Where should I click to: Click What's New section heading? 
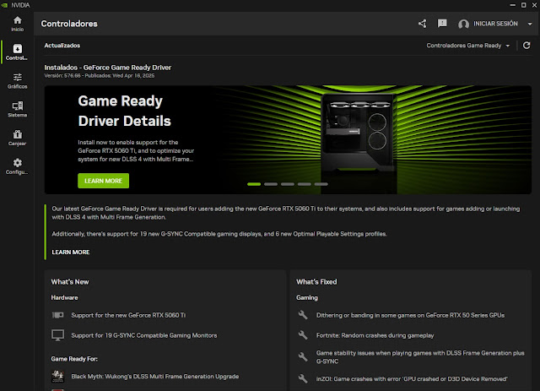coord(70,282)
